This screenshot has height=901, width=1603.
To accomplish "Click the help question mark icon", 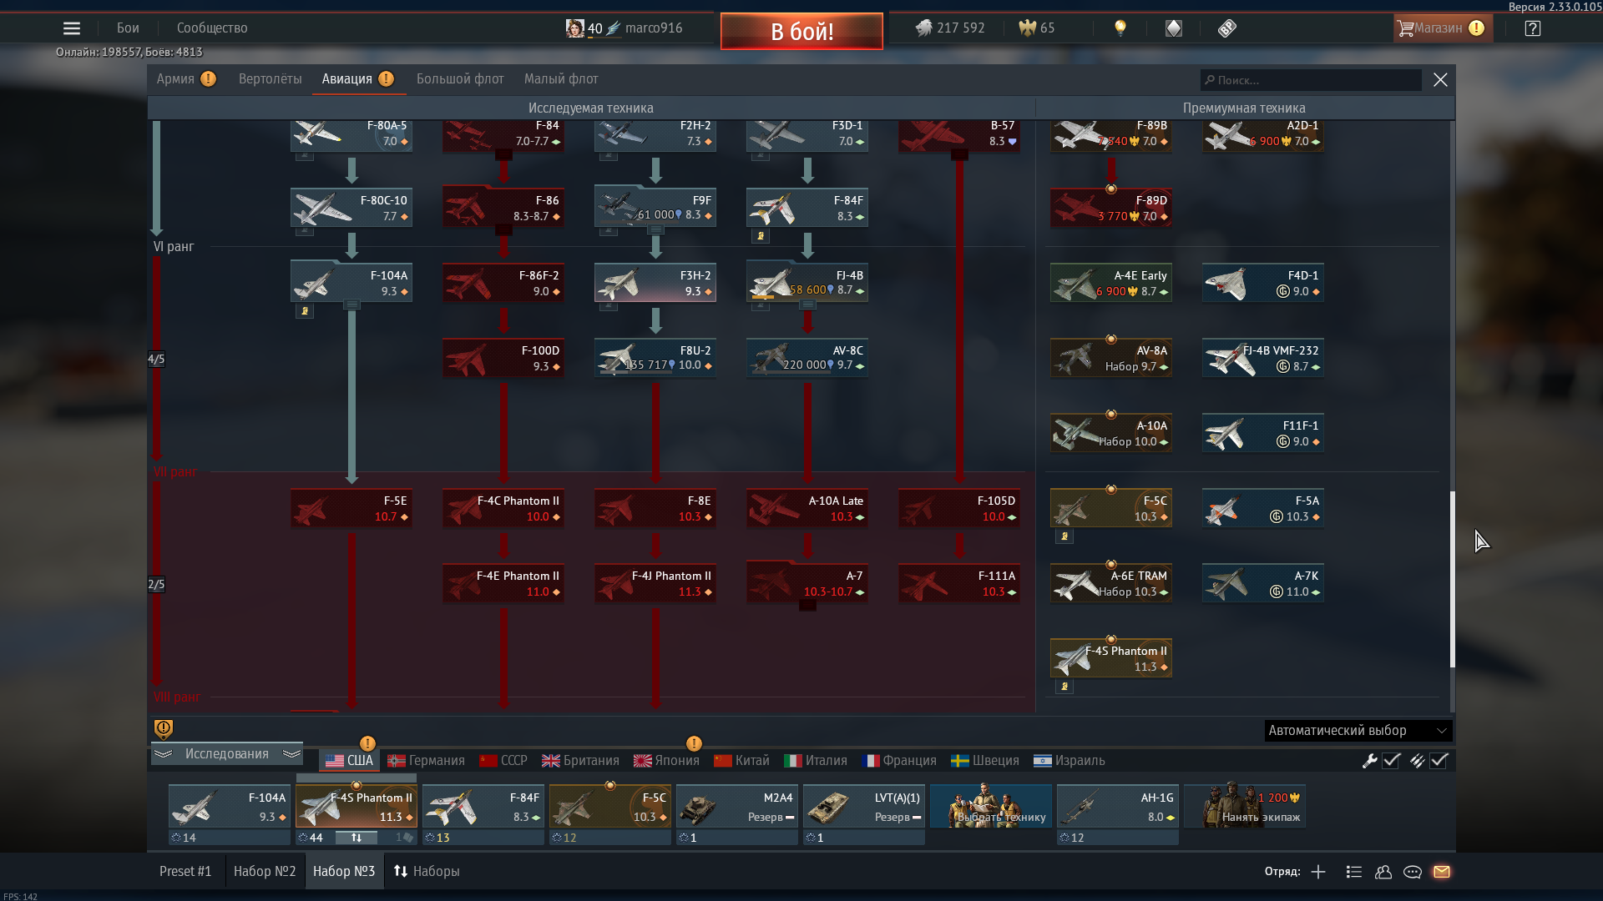I will 1533,28.
